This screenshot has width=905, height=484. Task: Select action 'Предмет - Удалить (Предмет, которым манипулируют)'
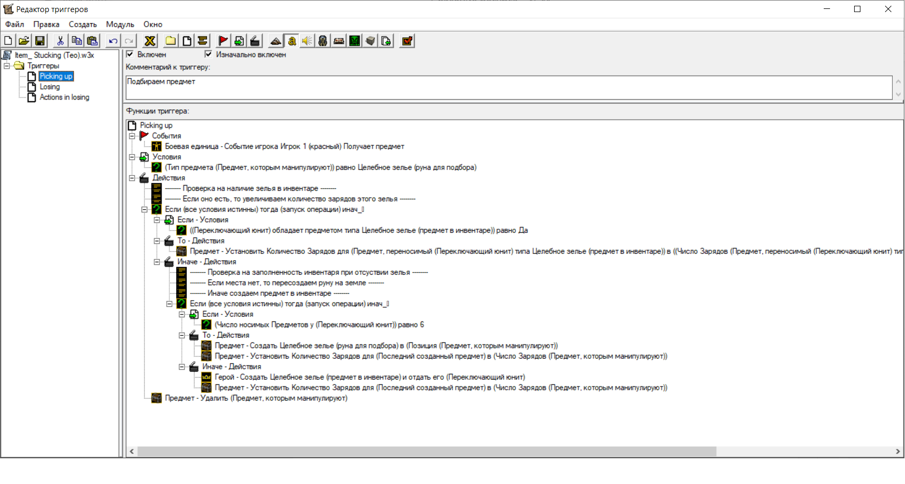(256, 398)
